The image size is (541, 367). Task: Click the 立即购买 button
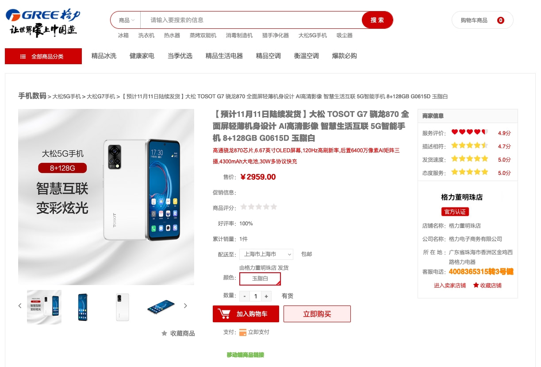[x=317, y=314]
